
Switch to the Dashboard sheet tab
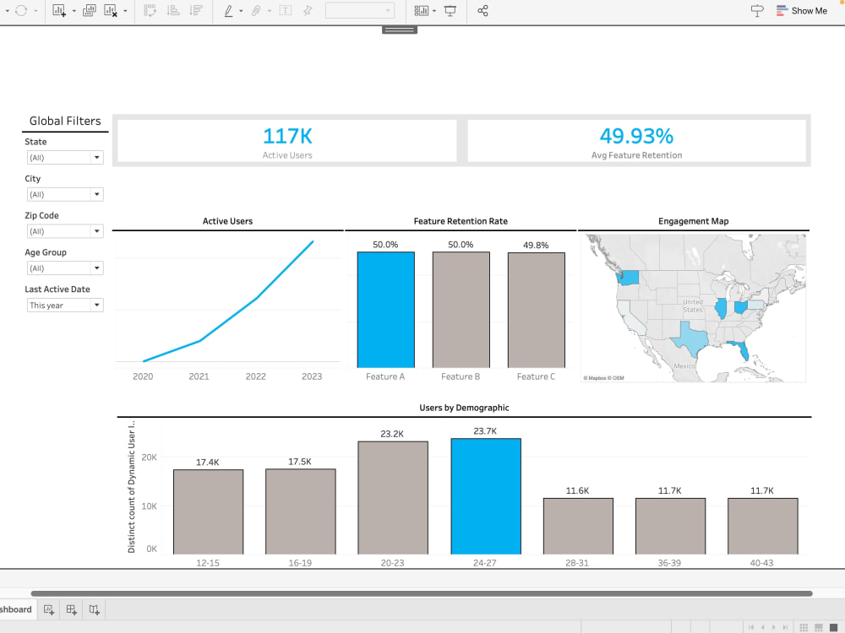pos(15,609)
